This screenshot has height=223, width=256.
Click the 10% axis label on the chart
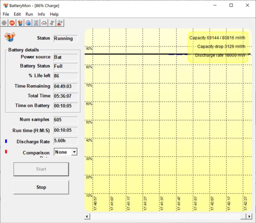(89, 196)
